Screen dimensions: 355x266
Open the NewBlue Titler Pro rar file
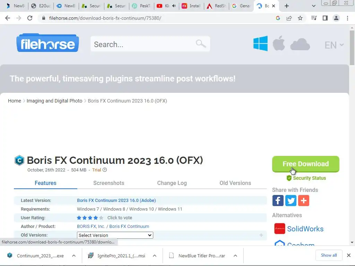pyautogui.click(x=197, y=256)
